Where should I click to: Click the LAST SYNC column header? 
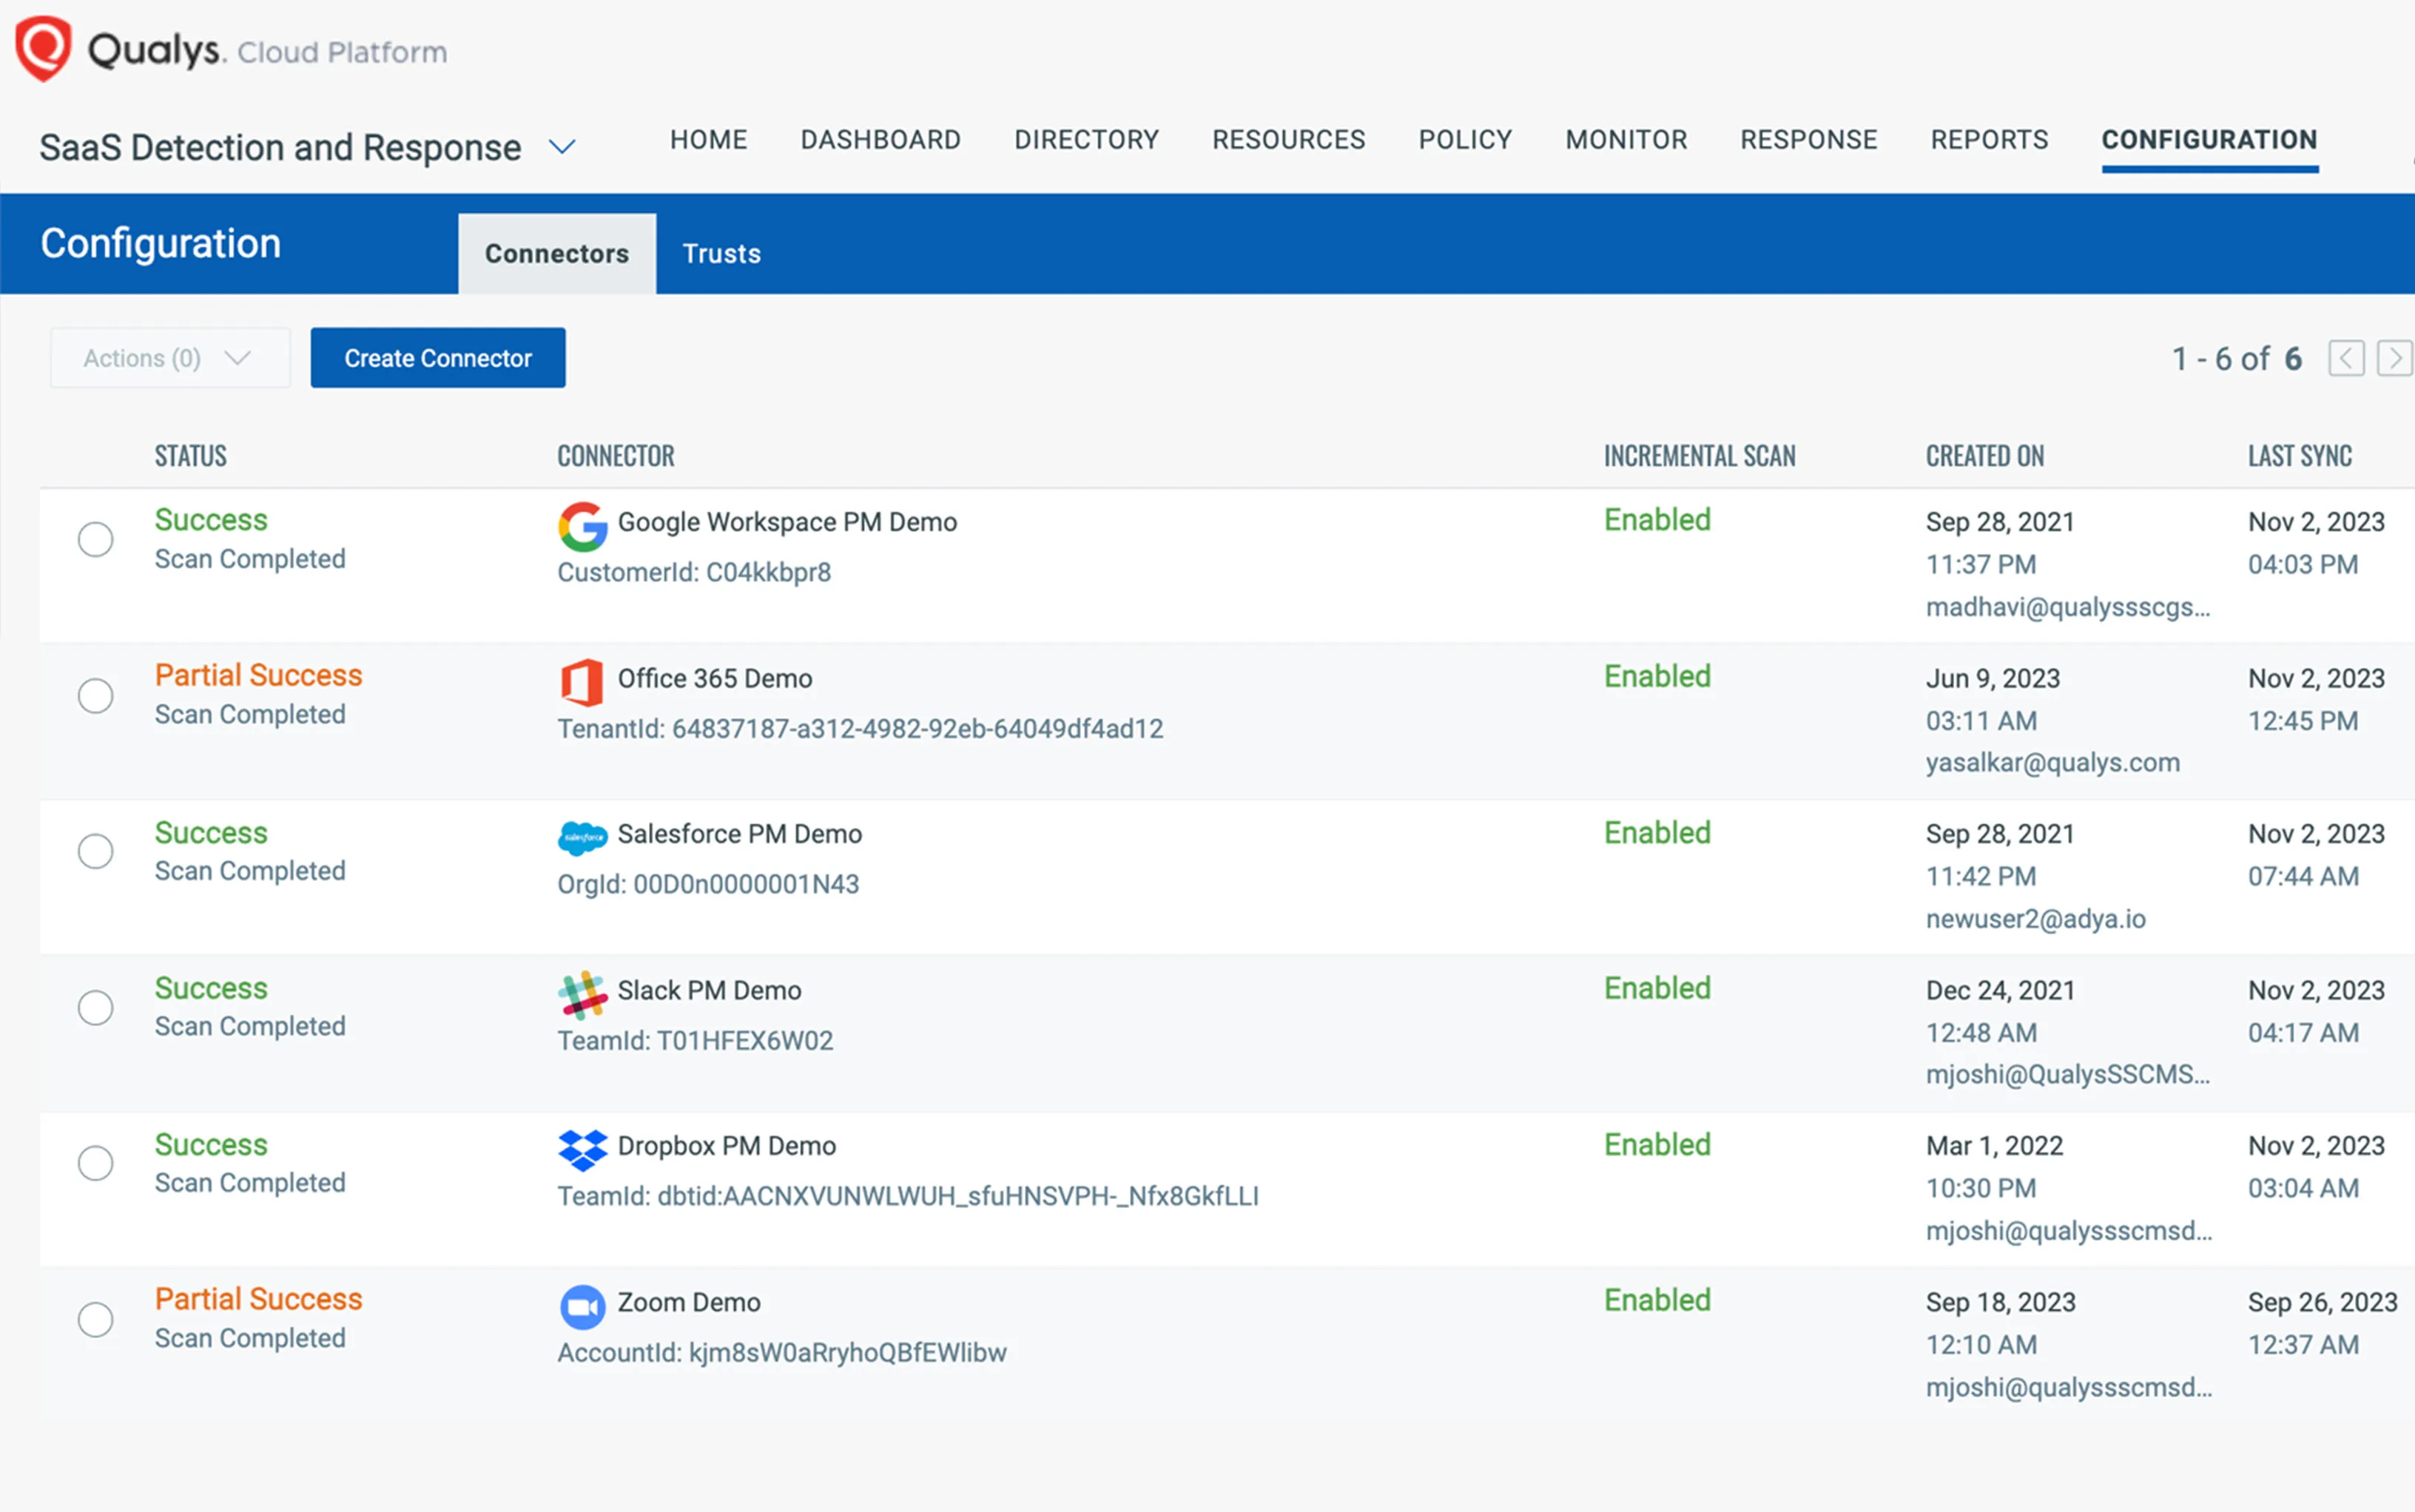2299,456
